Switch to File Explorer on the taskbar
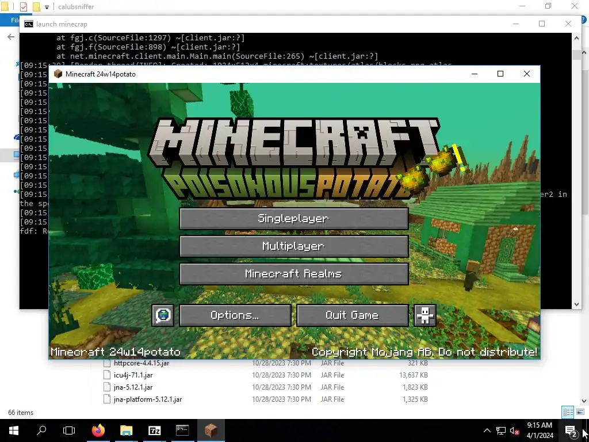This screenshot has height=442, width=589. coord(126,430)
